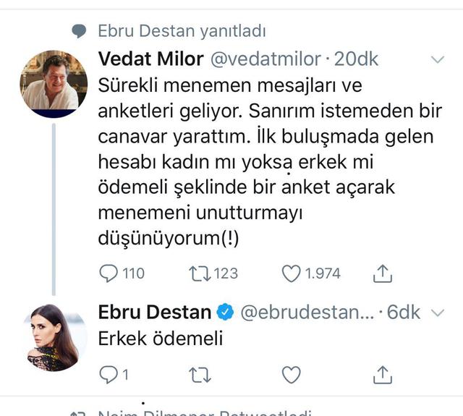This screenshot has width=463, height=416.
Task: Retweet Ebru Destan's reply
Action: tap(197, 374)
